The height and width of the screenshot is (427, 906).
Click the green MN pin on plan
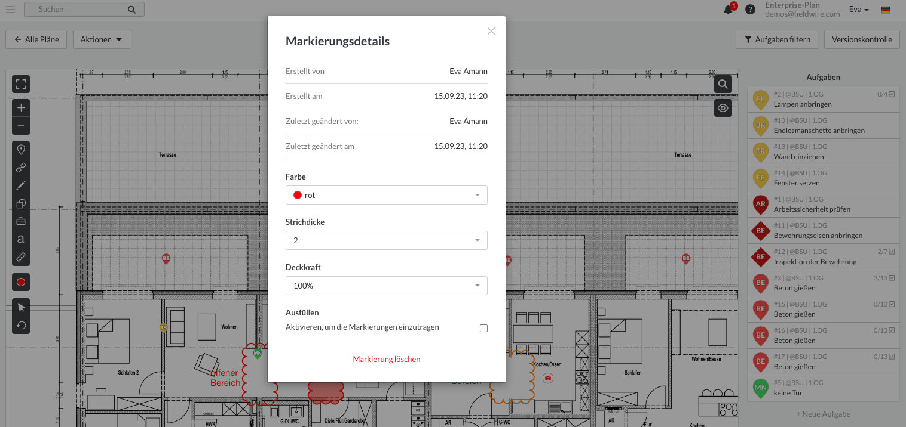point(258,354)
